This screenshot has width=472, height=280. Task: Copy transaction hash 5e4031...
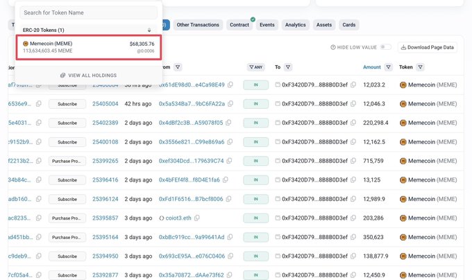click(39, 123)
